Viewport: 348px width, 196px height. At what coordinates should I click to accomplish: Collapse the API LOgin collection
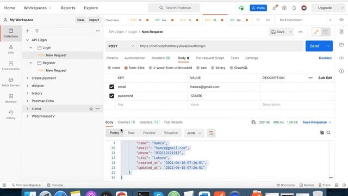tap(27, 40)
